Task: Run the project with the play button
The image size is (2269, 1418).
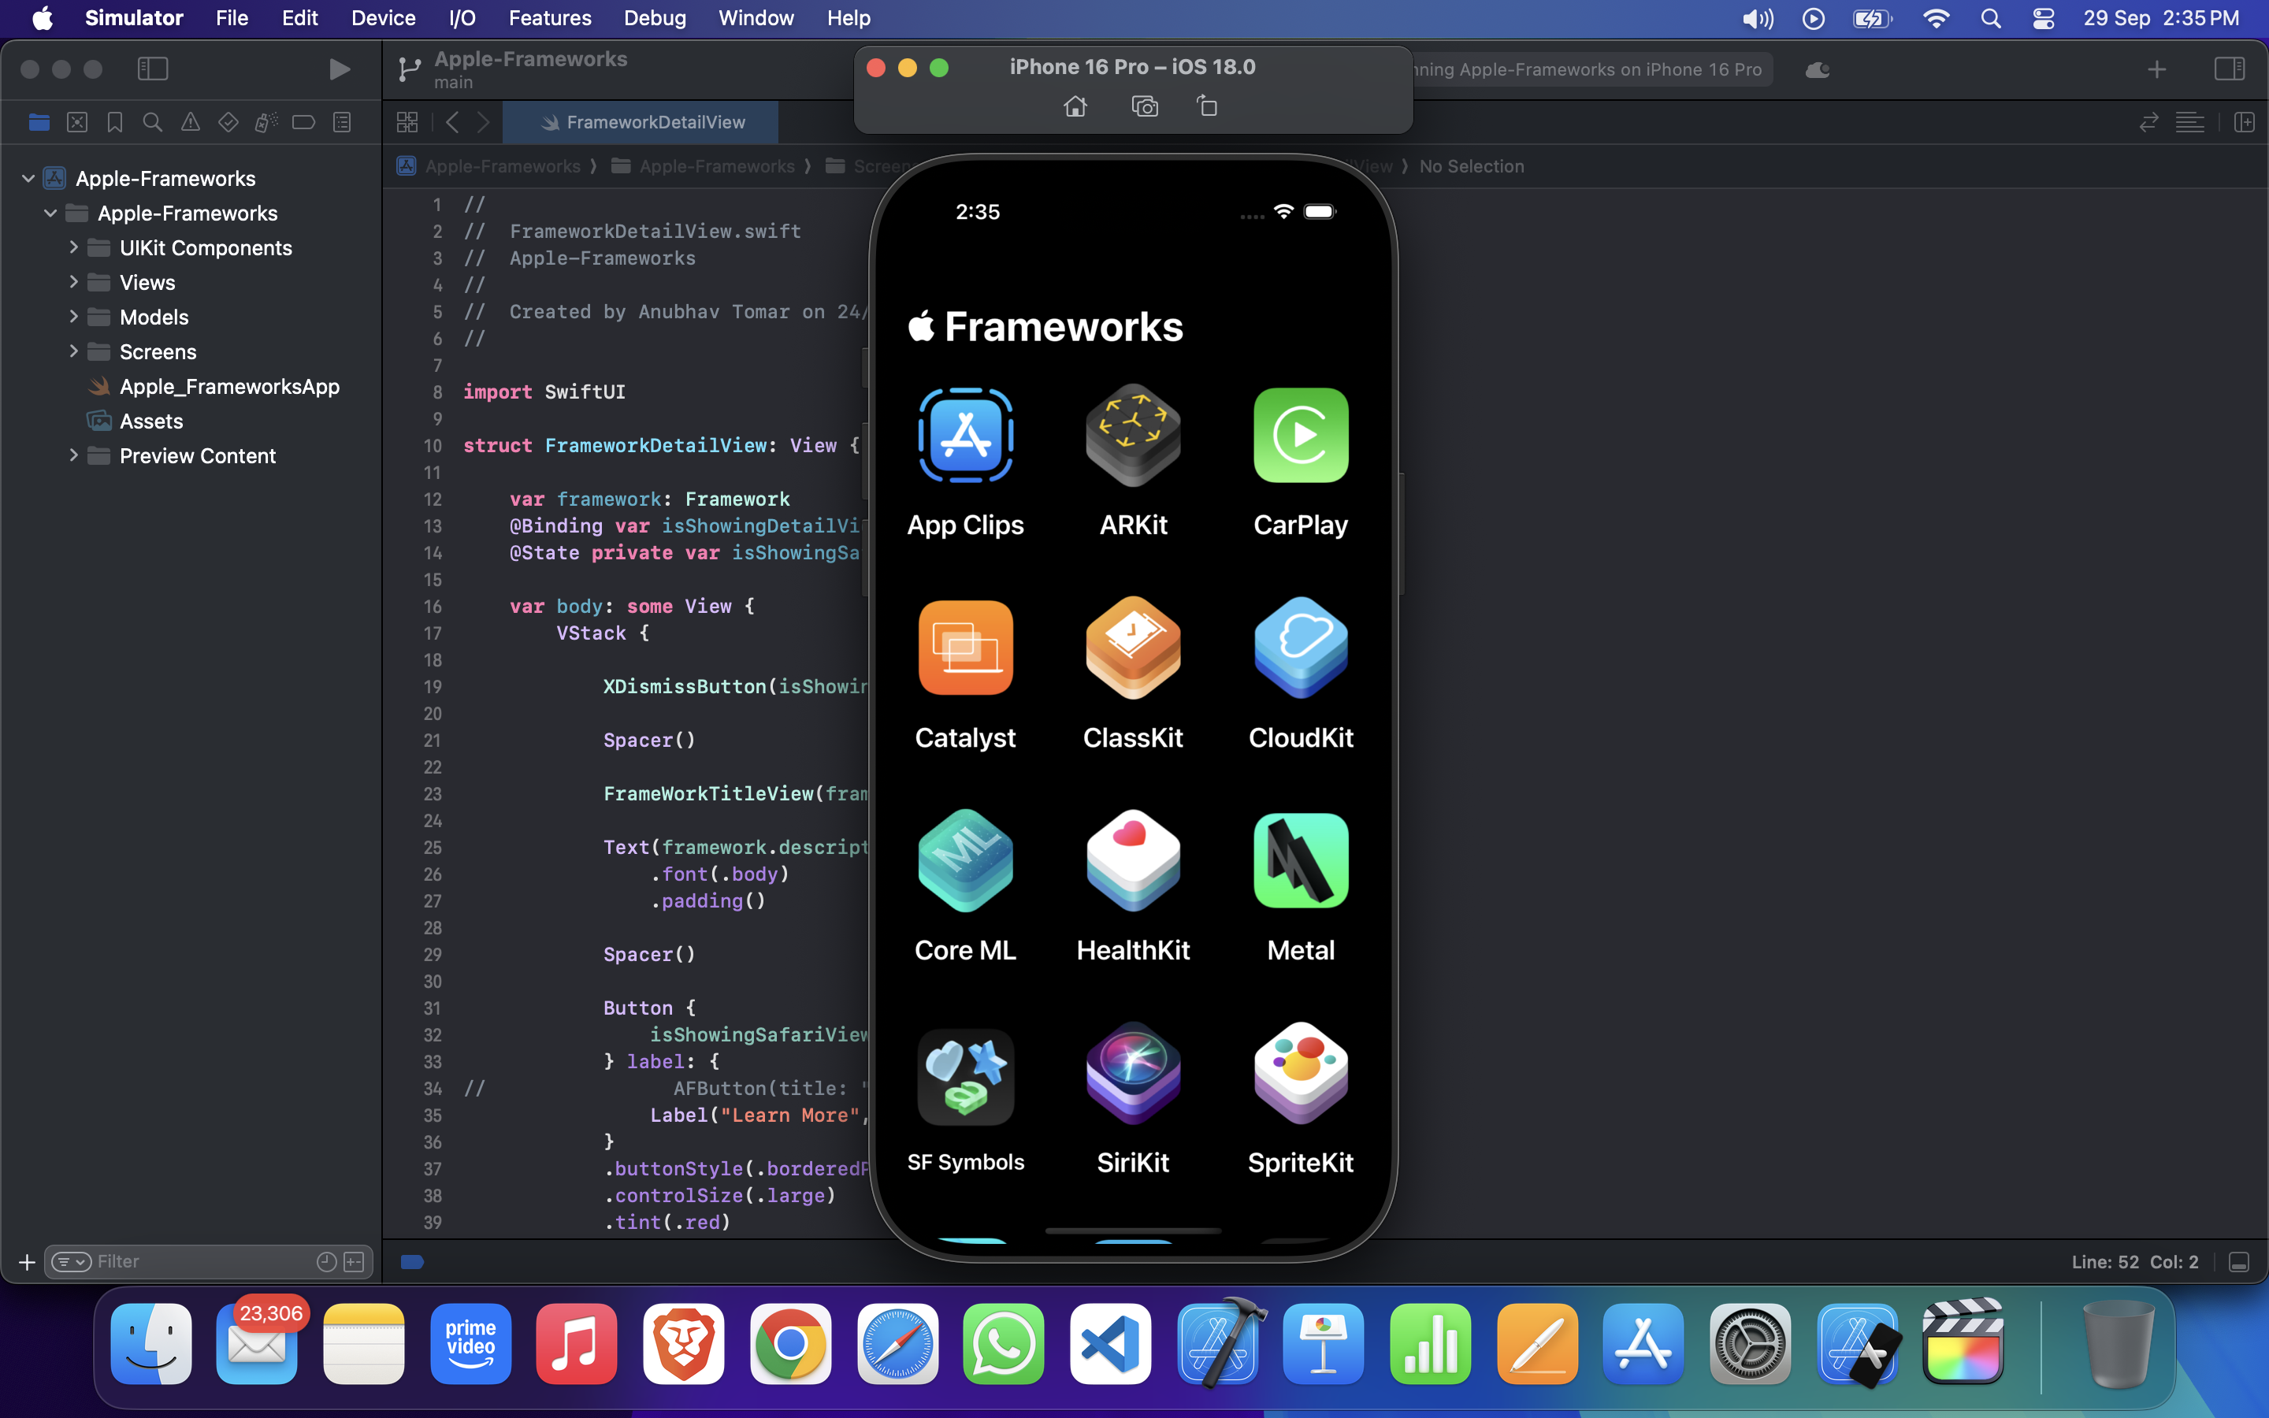Action: [340, 69]
